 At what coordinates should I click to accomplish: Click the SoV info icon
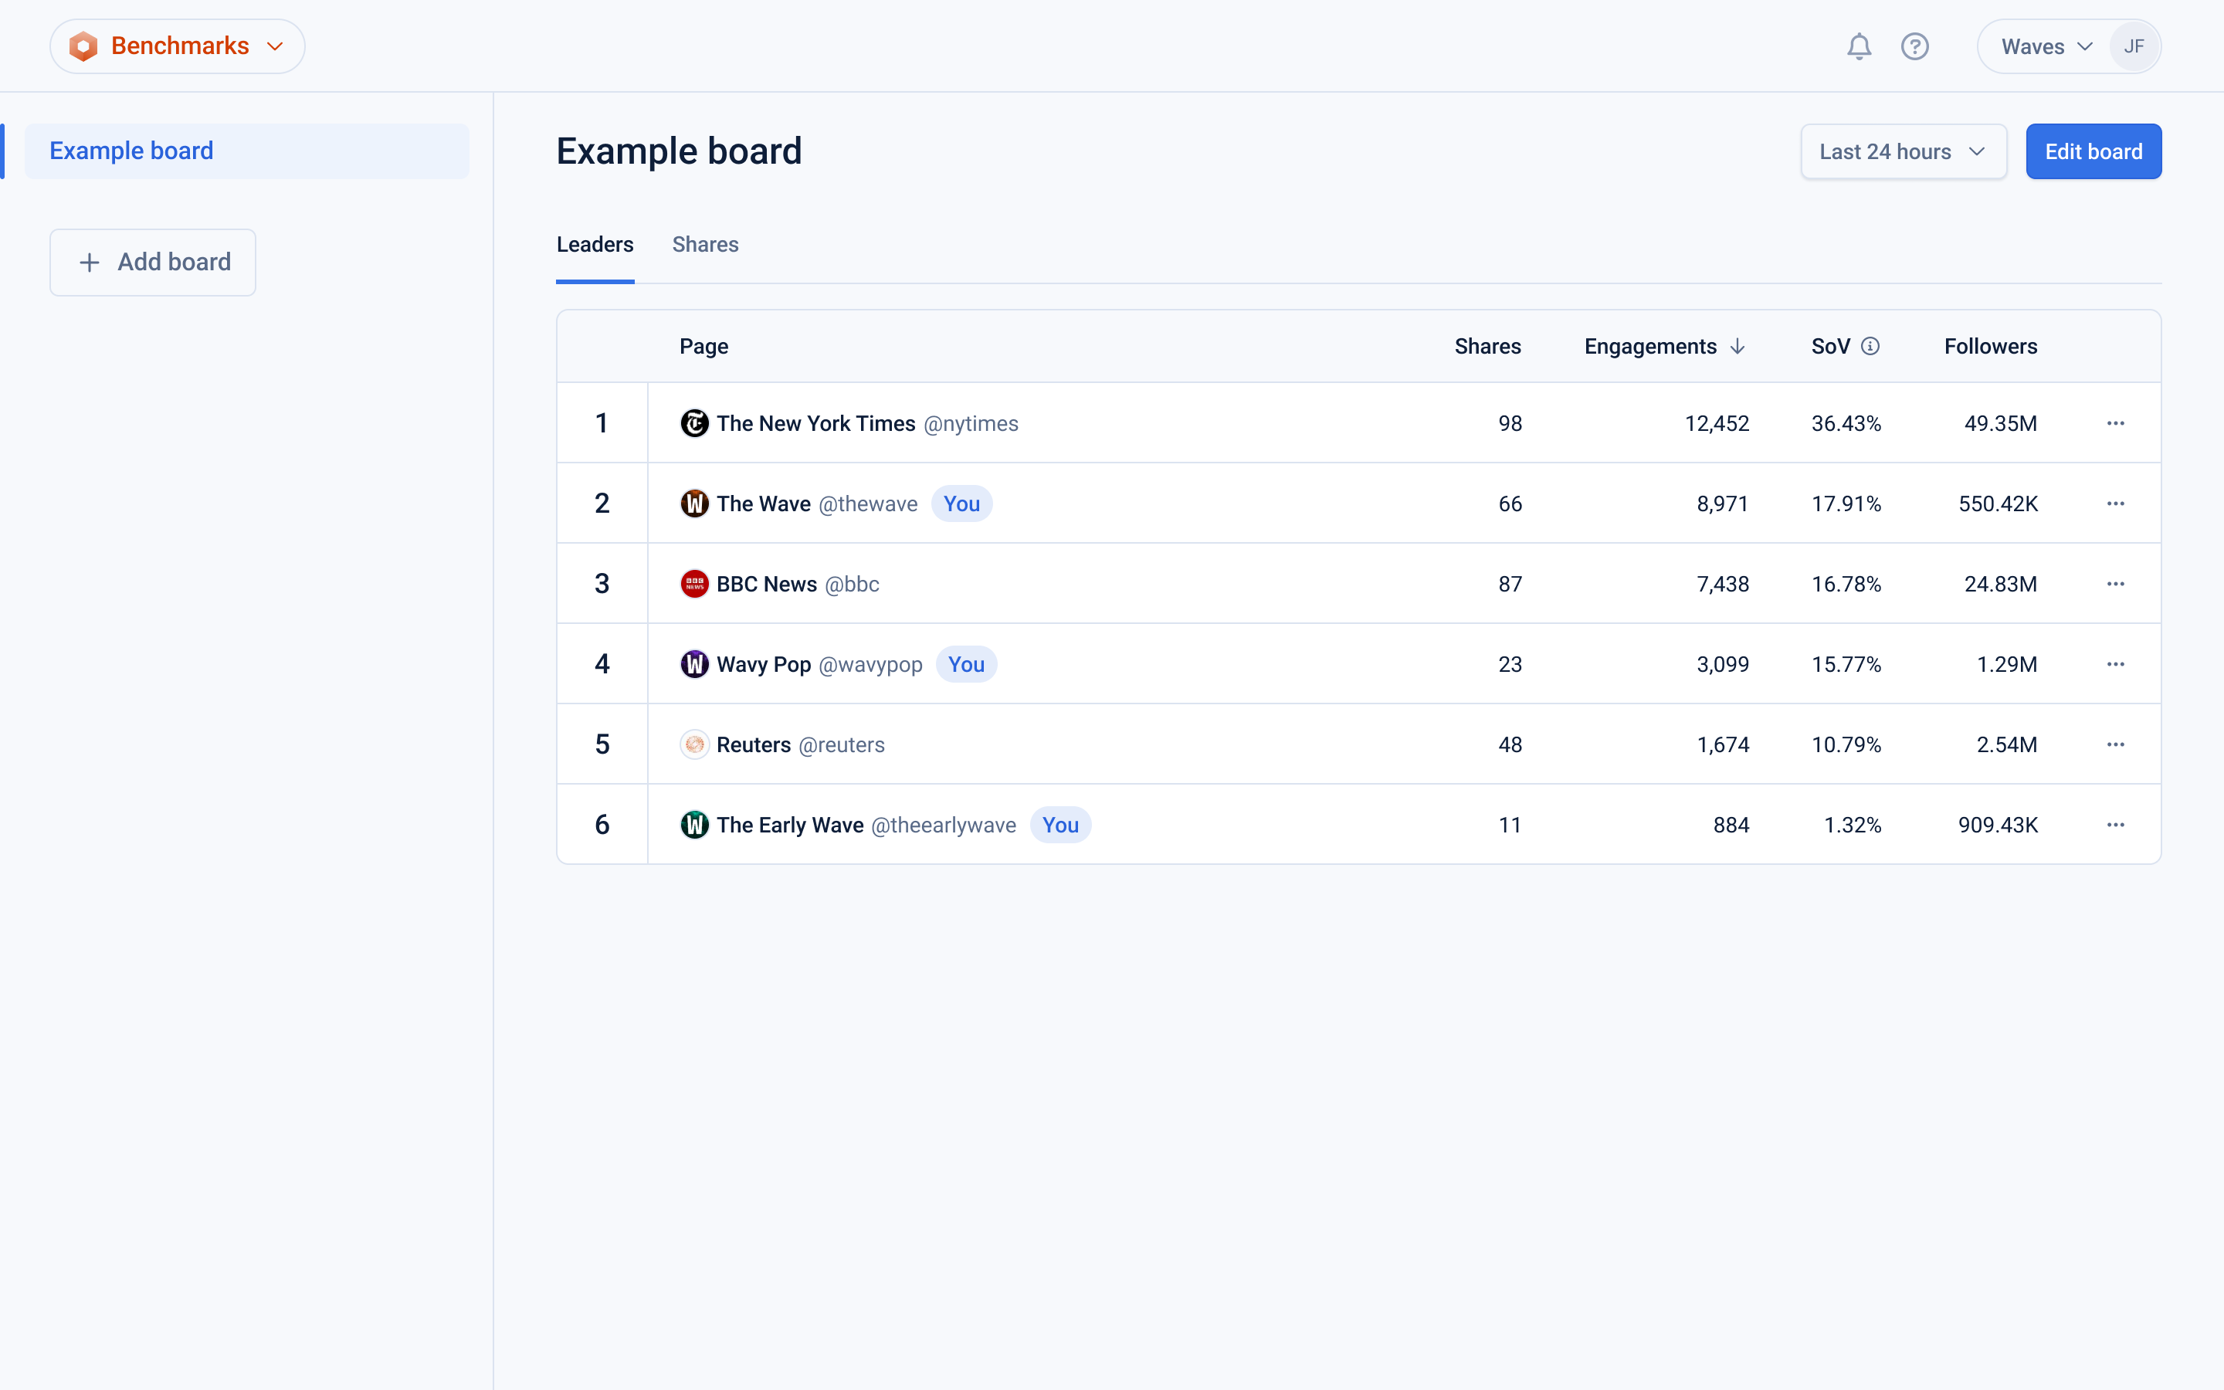(x=1870, y=347)
